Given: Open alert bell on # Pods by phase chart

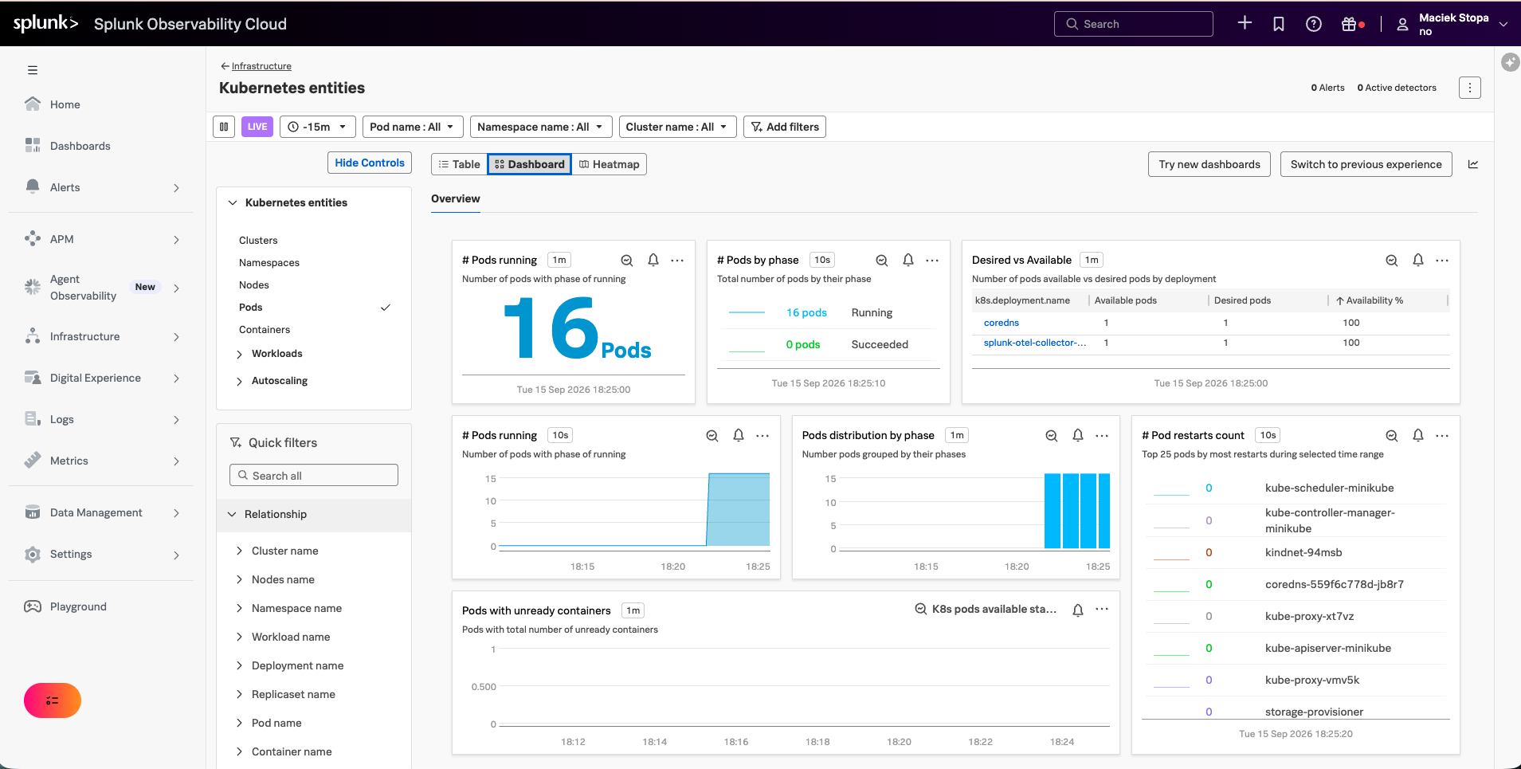Looking at the screenshot, I should 908,260.
